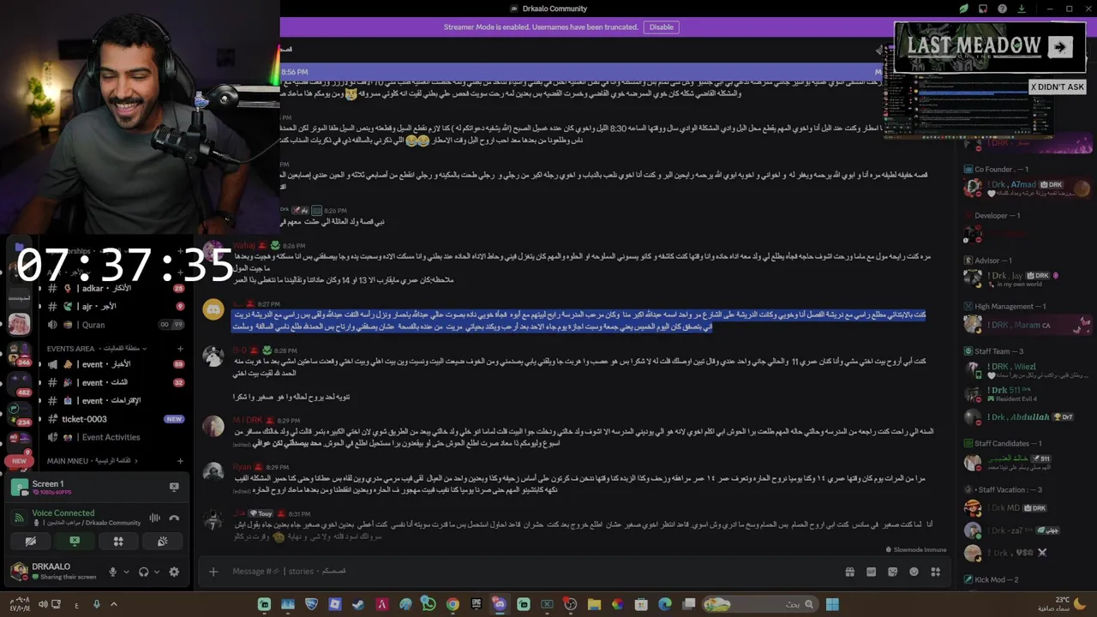This screenshot has width=1097, height=617.
Task: Open DRKAALO user profile panel
Action: pos(54,571)
